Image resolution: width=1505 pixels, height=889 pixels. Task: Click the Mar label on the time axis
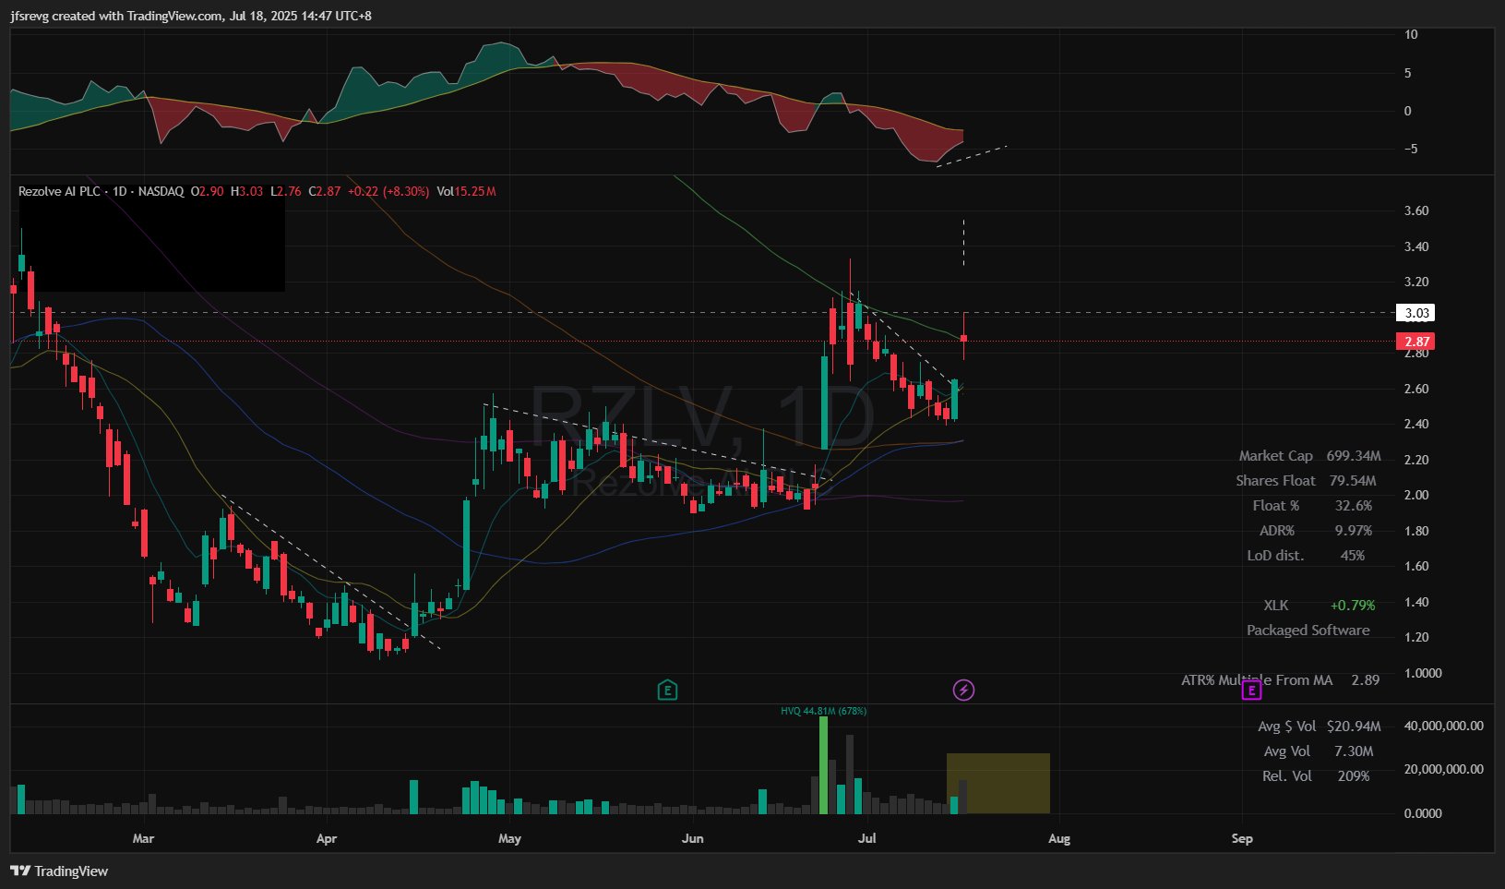point(143,838)
